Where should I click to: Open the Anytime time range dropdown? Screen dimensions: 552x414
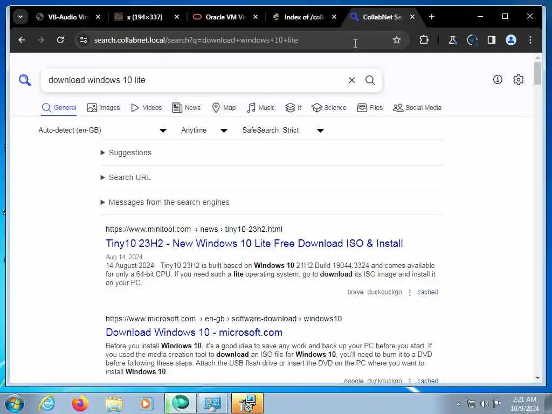pyautogui.click(x=204, y=130)
